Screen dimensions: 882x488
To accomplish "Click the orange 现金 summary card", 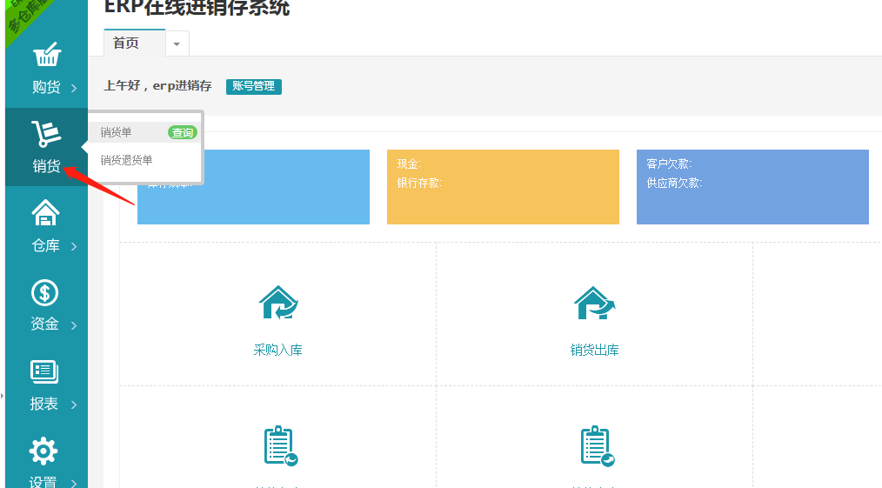I will (503, 187).
